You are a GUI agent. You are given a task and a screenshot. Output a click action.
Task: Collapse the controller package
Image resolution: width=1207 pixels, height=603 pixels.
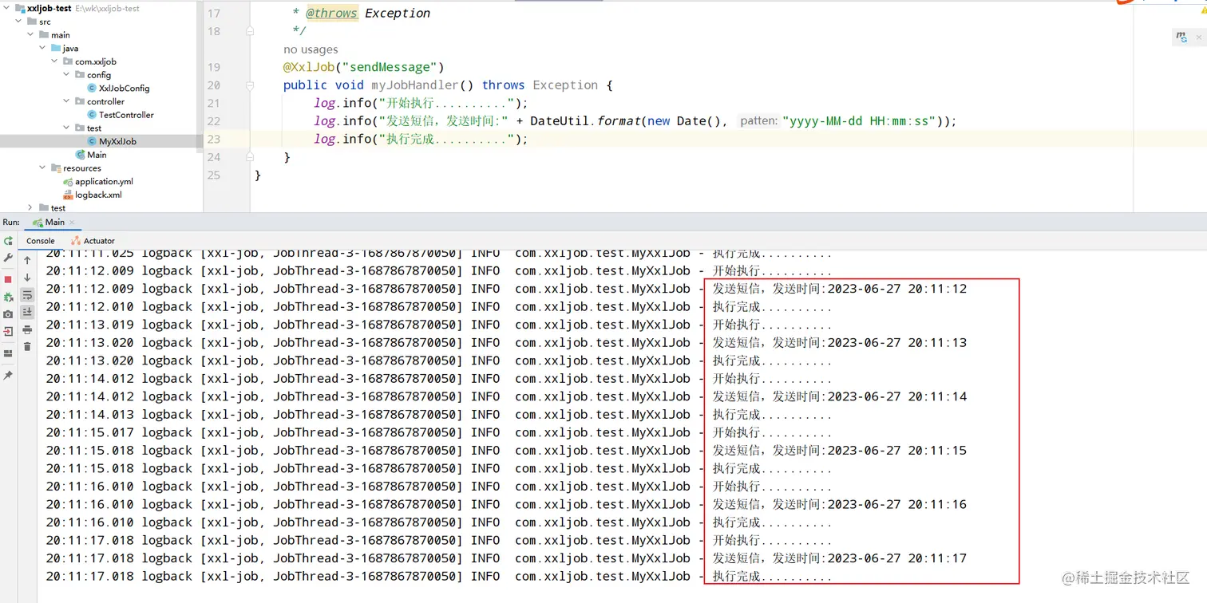click(67, 101)
